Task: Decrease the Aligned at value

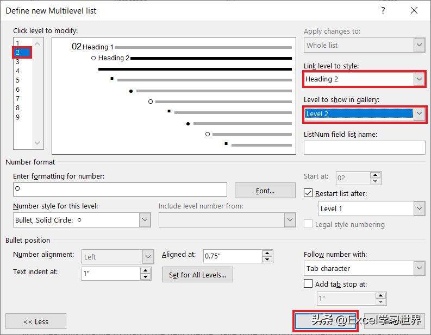Action: click(267, 260)
